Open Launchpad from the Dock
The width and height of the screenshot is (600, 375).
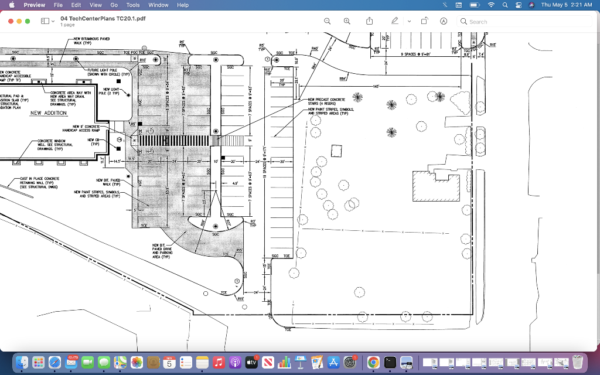click(x=38, y=362)
